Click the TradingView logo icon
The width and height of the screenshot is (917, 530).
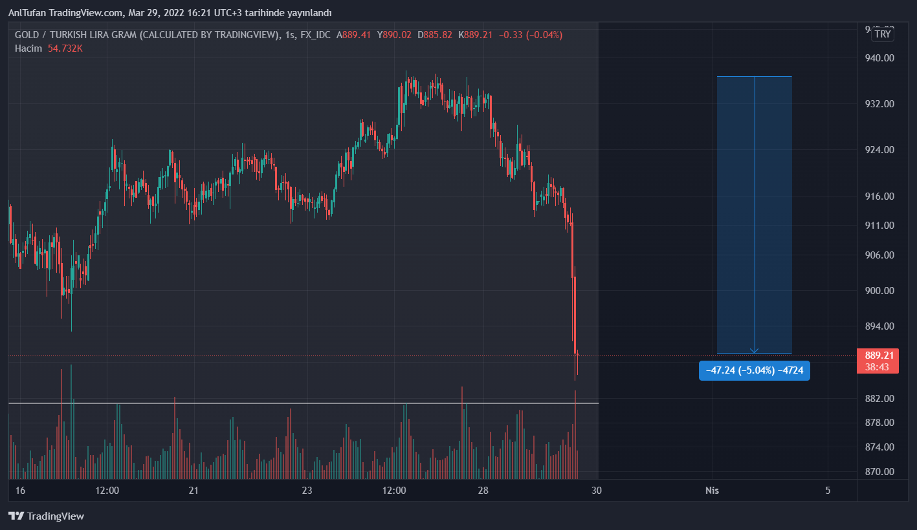click(16, 516)
